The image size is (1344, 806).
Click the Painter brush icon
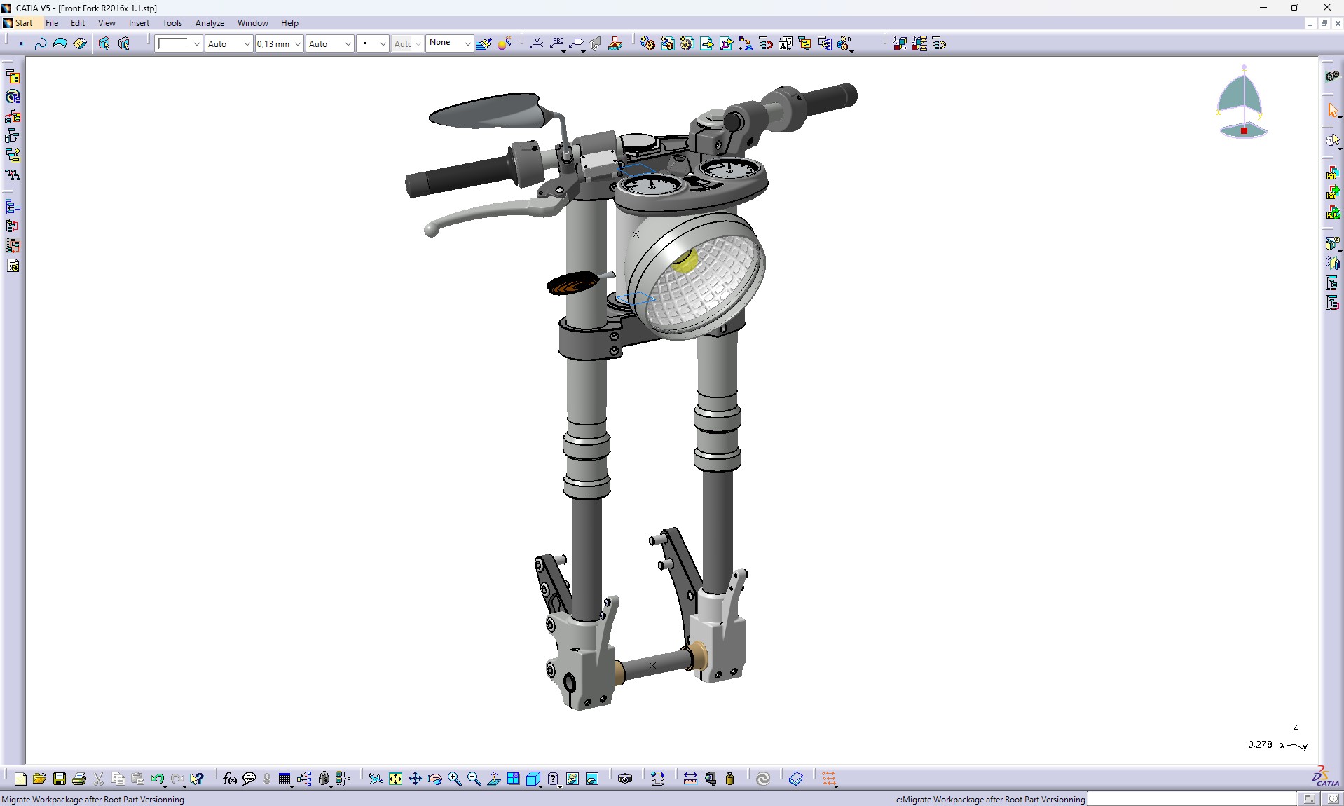(484, 43)
